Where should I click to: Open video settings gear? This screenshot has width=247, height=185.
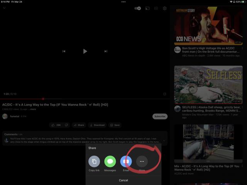tap(165, 8)
